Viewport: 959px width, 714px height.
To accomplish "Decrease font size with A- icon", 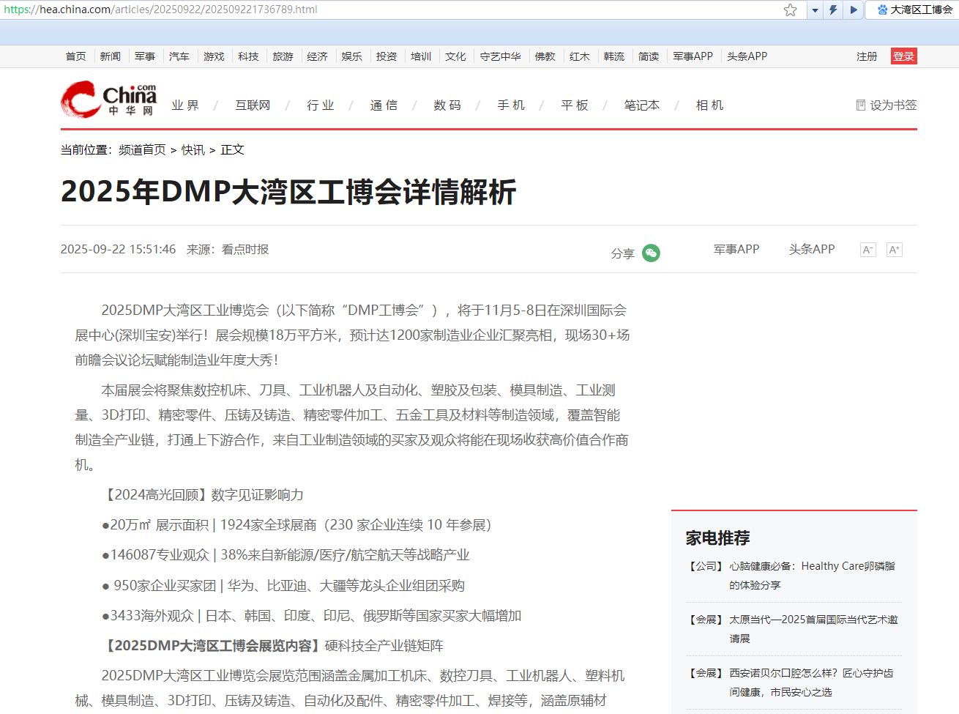I will coord(867,250).
